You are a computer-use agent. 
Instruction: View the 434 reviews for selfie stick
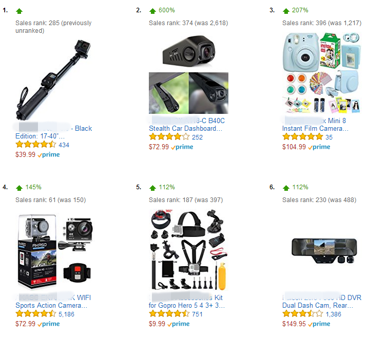click(x=64, y=145)
